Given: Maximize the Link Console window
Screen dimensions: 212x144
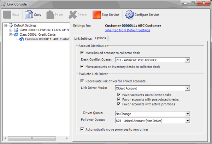Looking at the screenshot, I should click(193, 3).
